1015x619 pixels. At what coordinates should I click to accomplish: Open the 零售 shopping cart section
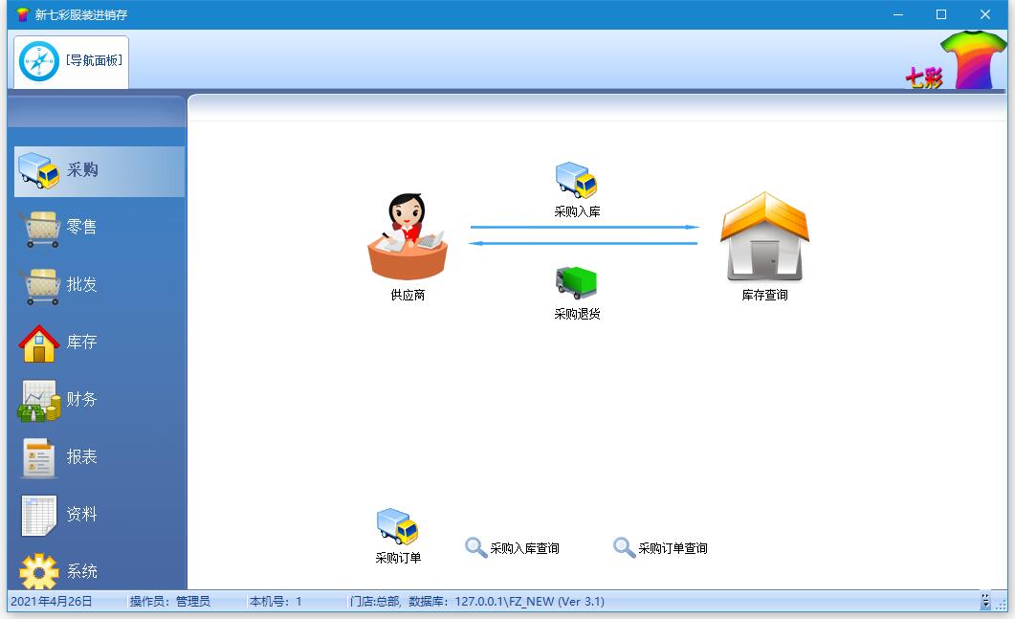click(39, 228)
